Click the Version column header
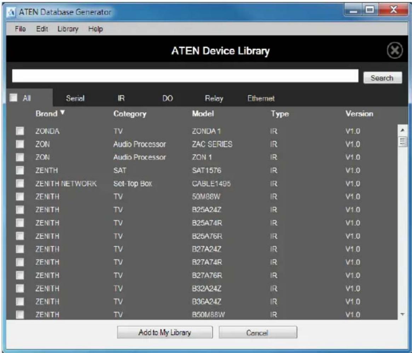The image size is (412, 353). (x=359, y=114)
